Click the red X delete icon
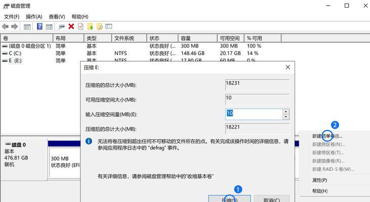This screenshot has height=202, width=370. click(71, 26)
